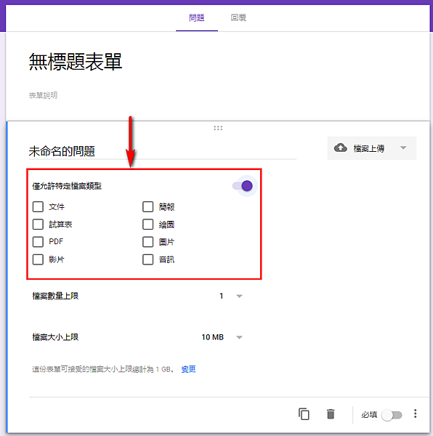Open the 檔案數量上限 dropdown showing 1
Screen dimensions: 433x436
click(x=230, y=296)
